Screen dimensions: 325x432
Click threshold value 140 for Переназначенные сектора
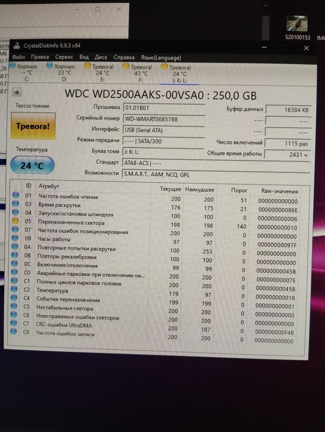241,227
